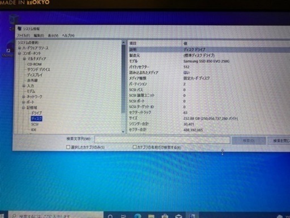The width and height of the screenshot is (290, 218).
Task: Open the ファイル(F) menu
Action: click(23, 36)
